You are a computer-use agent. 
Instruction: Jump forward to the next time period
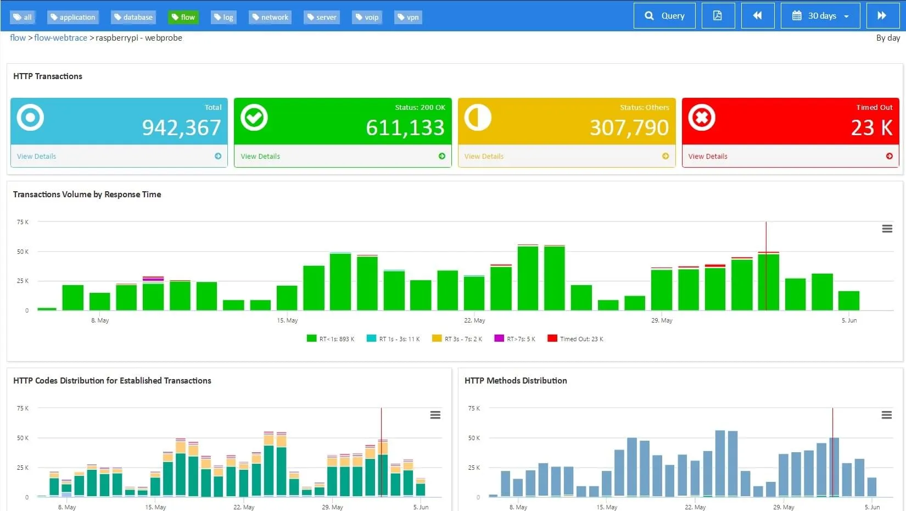882,15
